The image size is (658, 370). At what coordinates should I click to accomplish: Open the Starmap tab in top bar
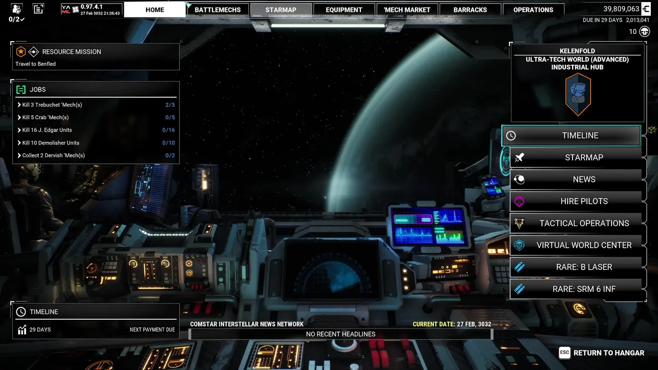281,9
